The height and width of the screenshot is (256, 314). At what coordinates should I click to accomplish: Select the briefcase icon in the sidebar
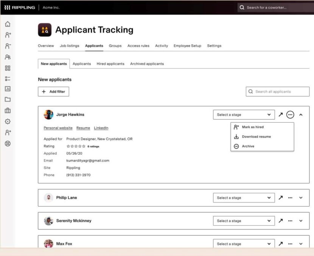coord(7,111)
